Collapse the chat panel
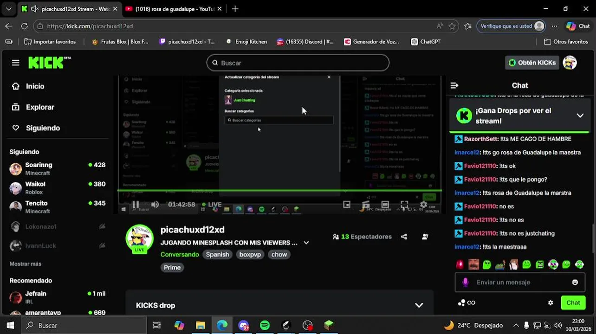Viewport: 596px width, 334px height. 454,85
